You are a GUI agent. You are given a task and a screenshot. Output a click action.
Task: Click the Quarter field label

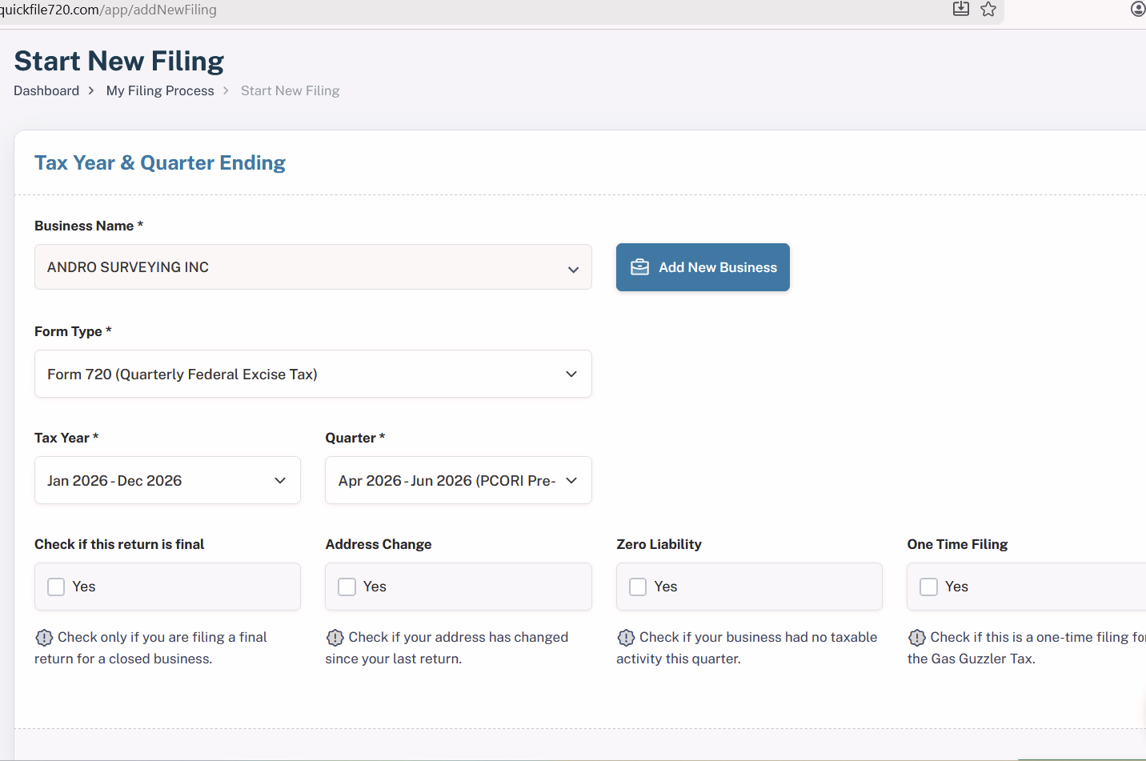pos(355,438)
